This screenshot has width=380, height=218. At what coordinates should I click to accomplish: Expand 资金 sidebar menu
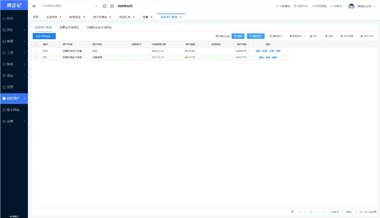[14, 76]
